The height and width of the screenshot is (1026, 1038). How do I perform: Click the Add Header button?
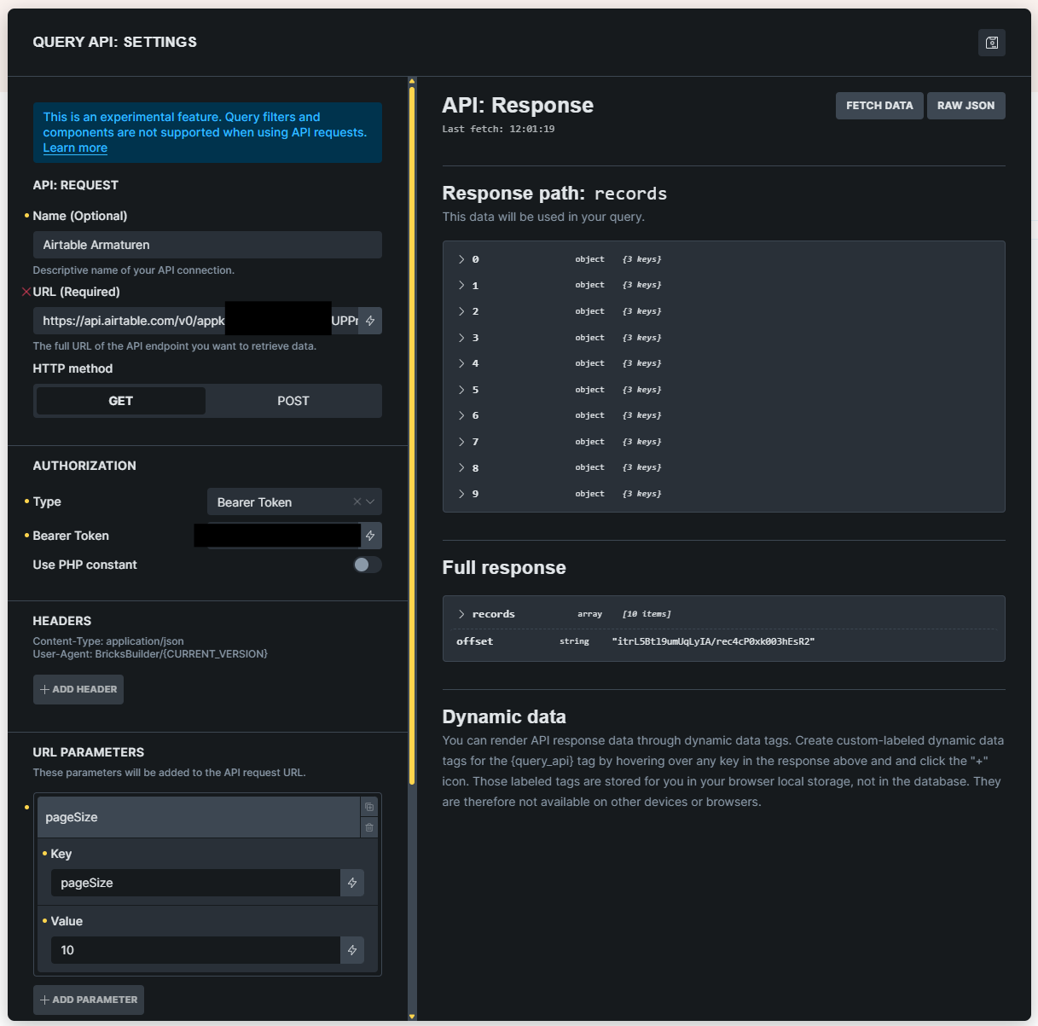(x=78, y=689)
